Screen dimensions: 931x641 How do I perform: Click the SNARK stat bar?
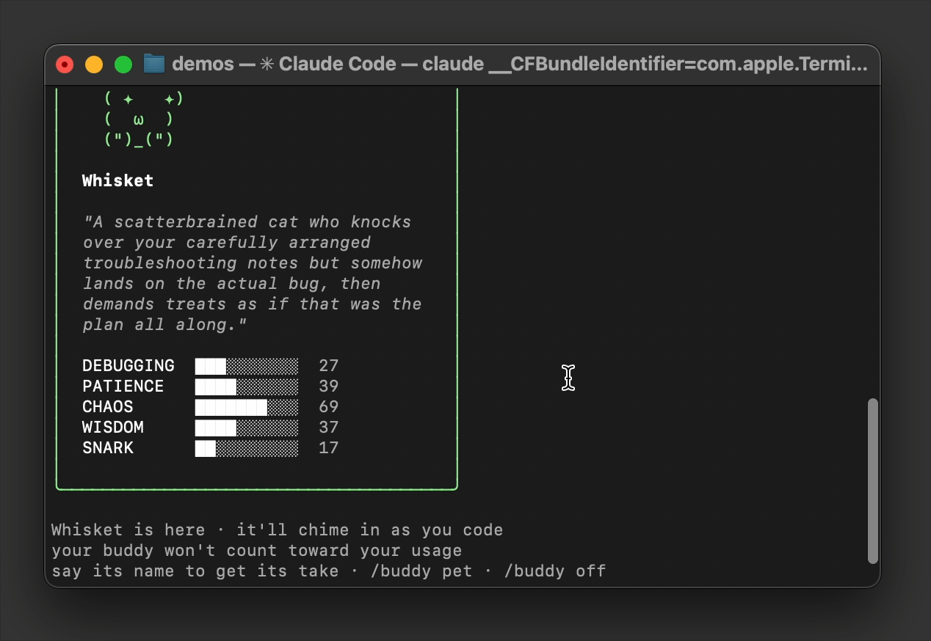click(x=246, y=448)
